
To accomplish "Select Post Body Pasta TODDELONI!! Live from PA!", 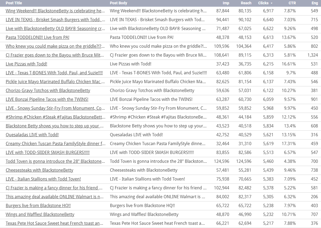I will [x=142, y=37].
